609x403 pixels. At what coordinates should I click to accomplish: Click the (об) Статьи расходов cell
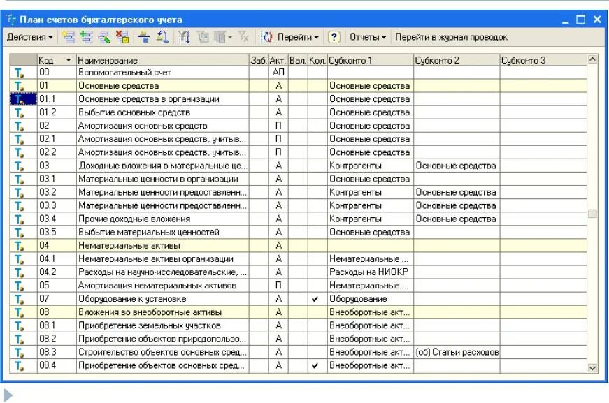click(457, 352)
